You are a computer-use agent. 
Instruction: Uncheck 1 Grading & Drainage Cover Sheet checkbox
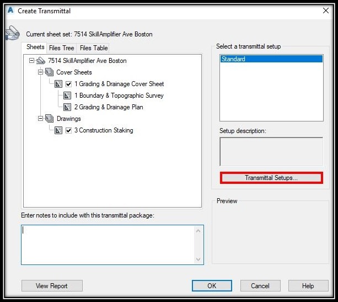[68, 84]
